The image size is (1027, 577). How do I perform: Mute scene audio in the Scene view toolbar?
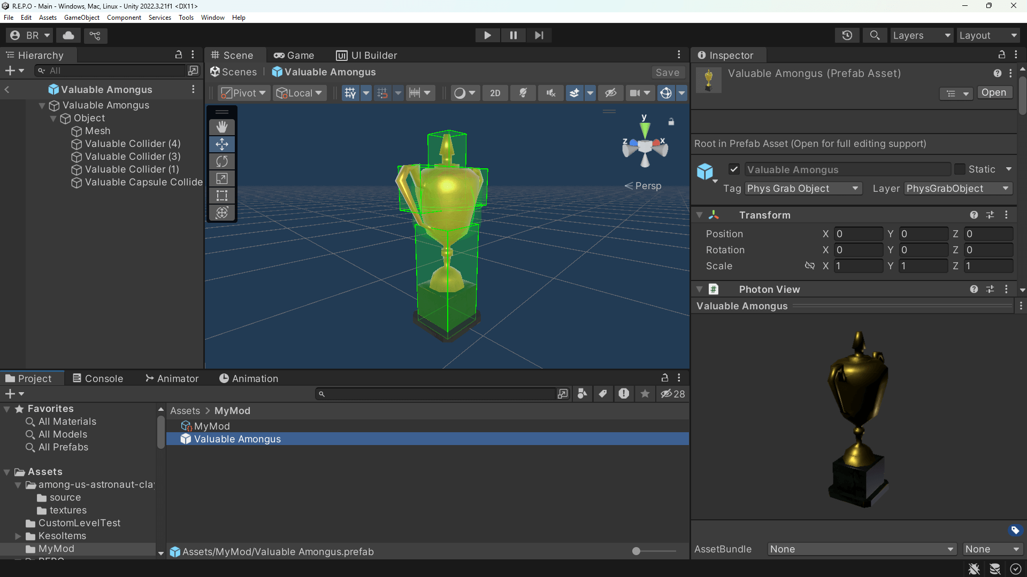[550, 93]
